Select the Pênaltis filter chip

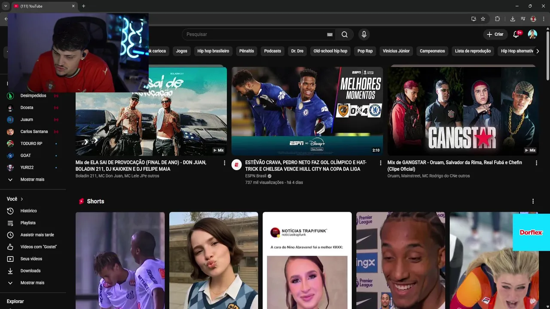pos(247,51)
